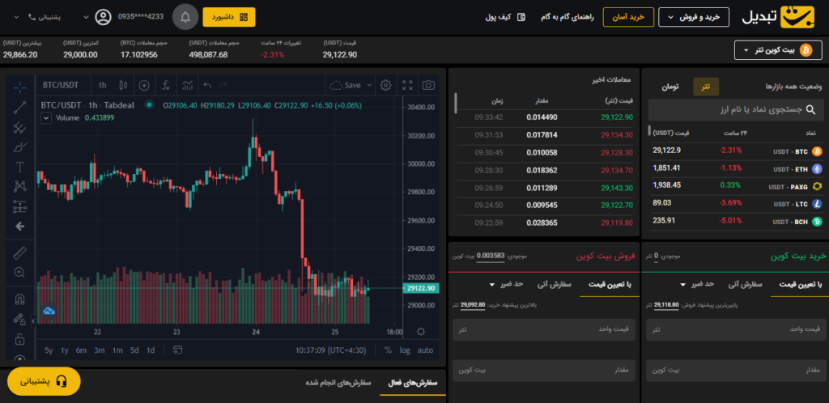Expand the buy and sell dropdown

click(694, 17)
